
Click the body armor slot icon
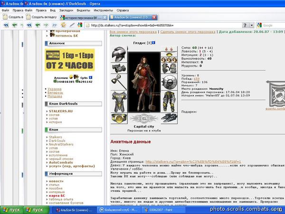coord(119,102)
